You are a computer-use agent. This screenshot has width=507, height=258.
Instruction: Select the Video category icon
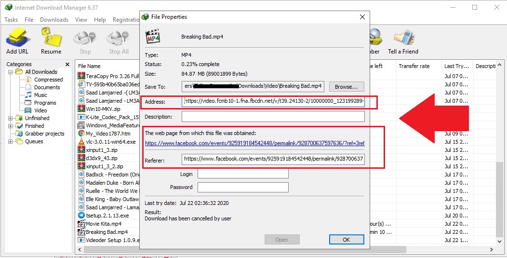28,110
